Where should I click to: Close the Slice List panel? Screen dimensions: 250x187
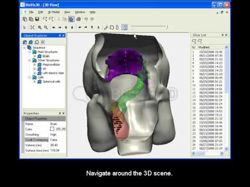pyautogui.click(x=227, y=35)
